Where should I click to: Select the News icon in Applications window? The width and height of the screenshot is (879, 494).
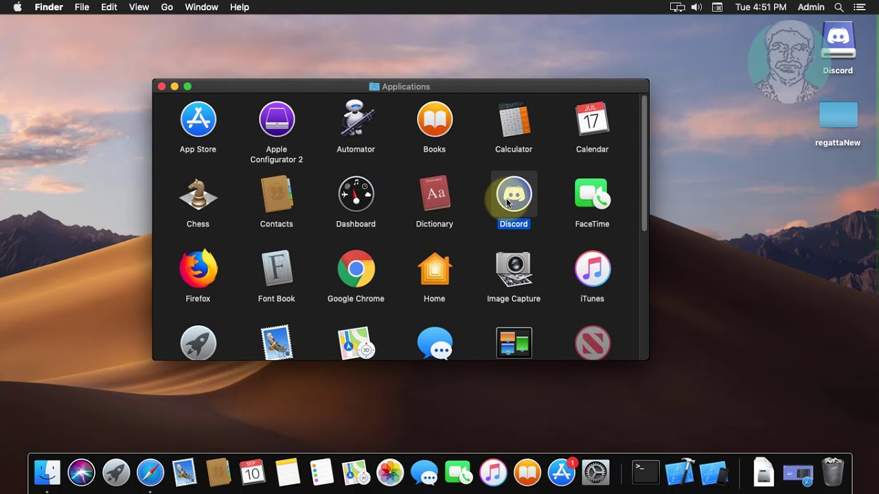[x=592, y=342]
